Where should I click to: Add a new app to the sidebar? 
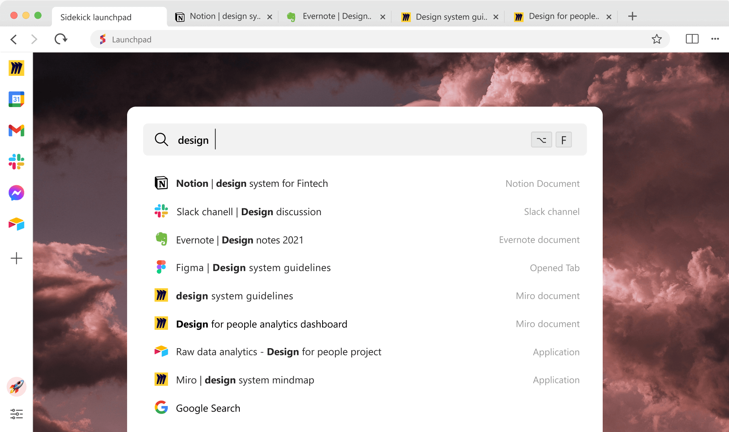coord(16,258)
